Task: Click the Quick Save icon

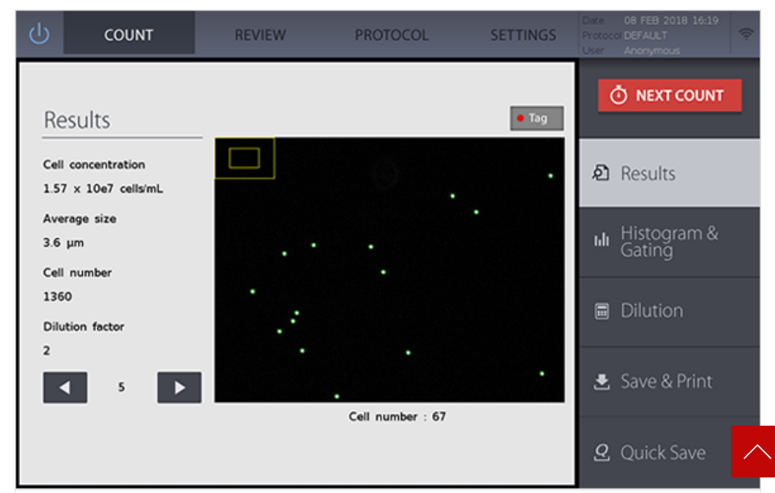Action: point(602,452)
